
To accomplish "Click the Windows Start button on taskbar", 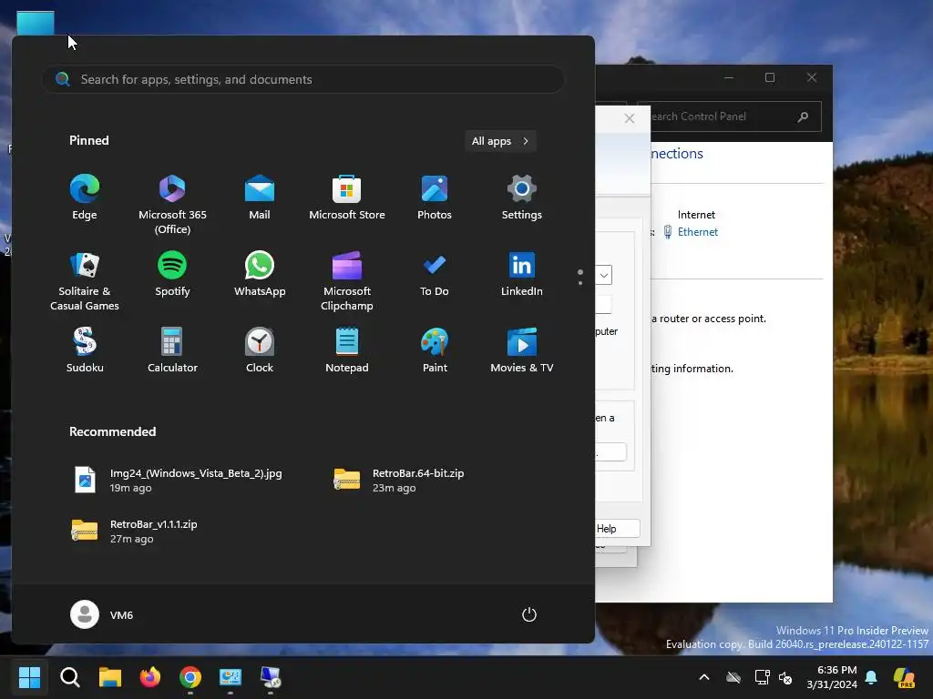I will point(30,677).
